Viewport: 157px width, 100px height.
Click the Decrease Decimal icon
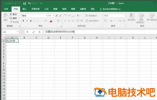point(124,21)
